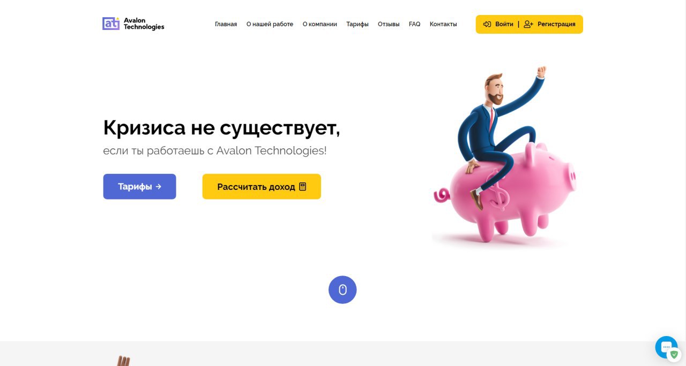
Task: Click the calculator icon on Рассчитать доход
Action: click(x=303, y=187)
